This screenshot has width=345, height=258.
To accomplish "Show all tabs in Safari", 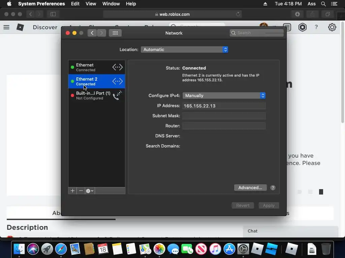I will coord(327,14).
